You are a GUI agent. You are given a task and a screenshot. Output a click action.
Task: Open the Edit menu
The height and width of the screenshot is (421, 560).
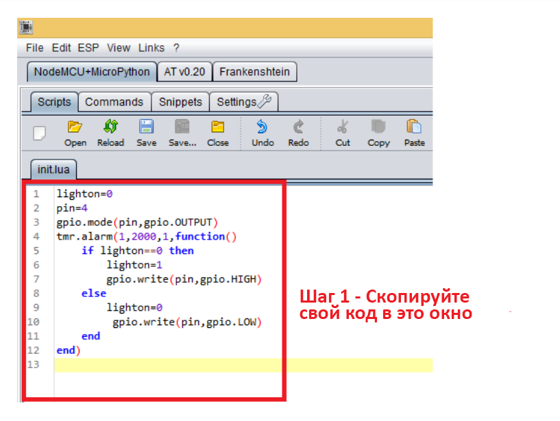62,48
